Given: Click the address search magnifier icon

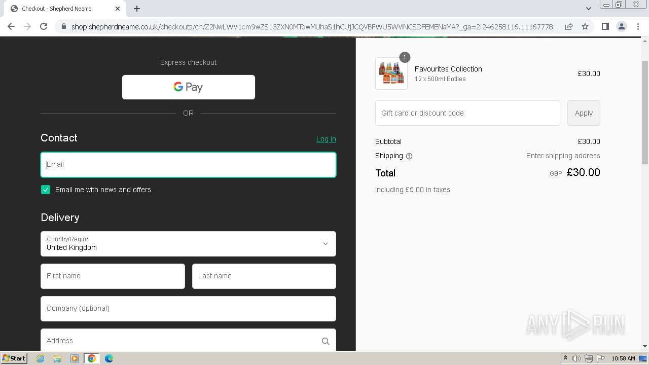Looking at the screenshot, I should click(326, 341).
